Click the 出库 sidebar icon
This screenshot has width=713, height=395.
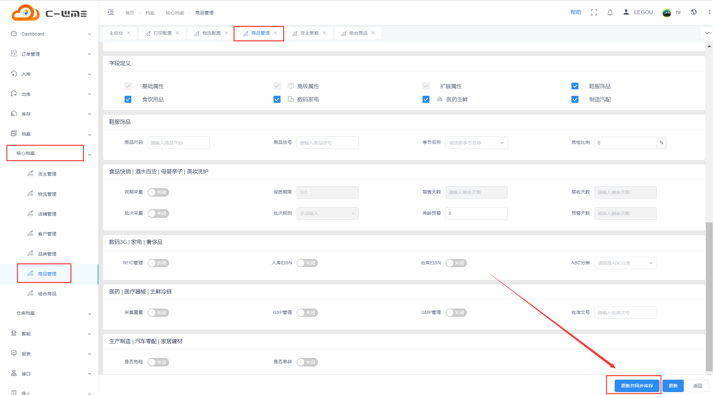pyautogui.click(x=14, y=94)
